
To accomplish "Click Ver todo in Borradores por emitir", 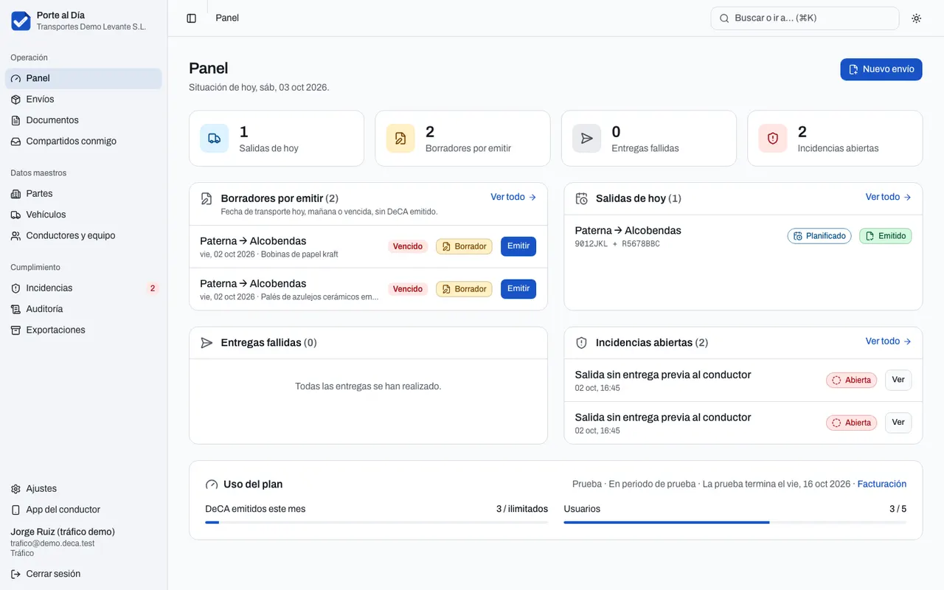I will (x=513, y=197).
